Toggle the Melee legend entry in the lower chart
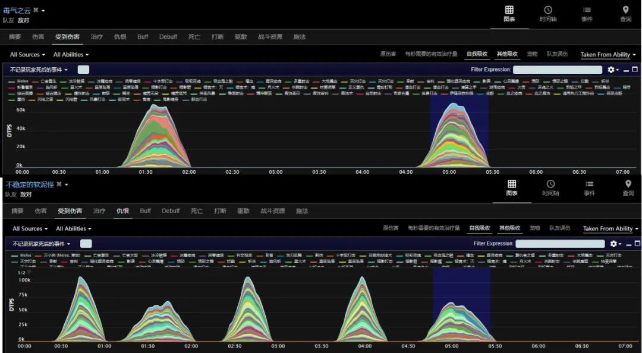 pyautogui.click(x=23, y=255)
